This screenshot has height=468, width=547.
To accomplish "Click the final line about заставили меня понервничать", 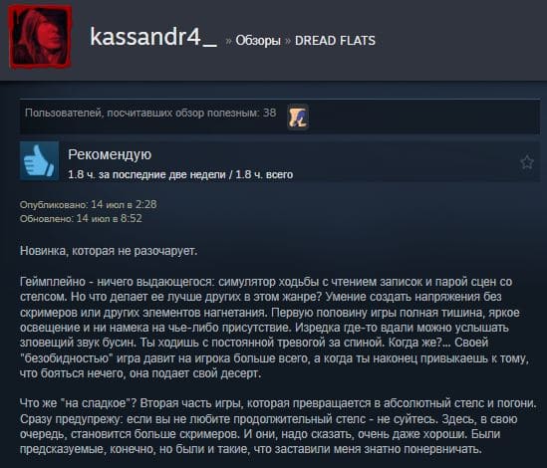I will pos(250,449).
